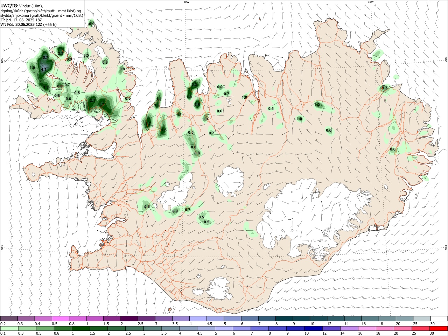
Task: Select the navy blue lower swatch between 10 and 12
Action: coord(313,329)
